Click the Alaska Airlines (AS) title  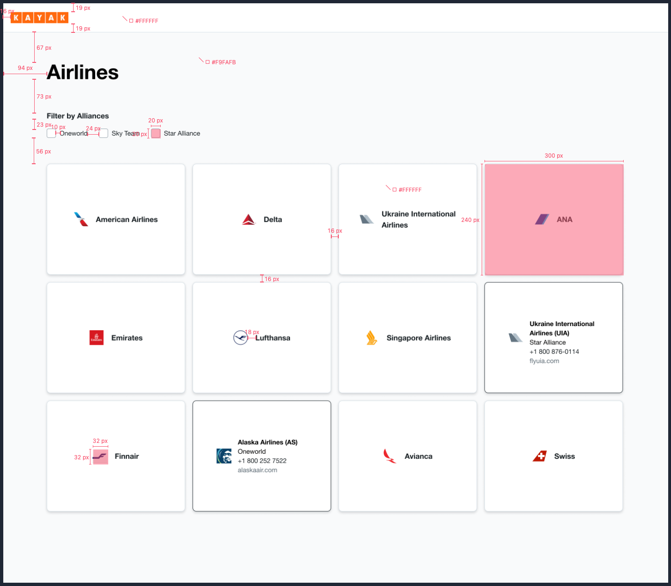click(x=268, y=442)
